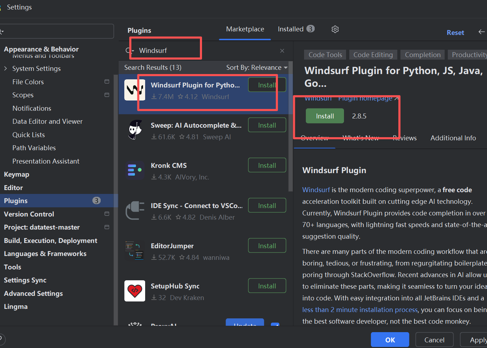This screenshot has height=348, width=487.
Task: Open the Additional Info tab
Action: [x=453, y=138]
